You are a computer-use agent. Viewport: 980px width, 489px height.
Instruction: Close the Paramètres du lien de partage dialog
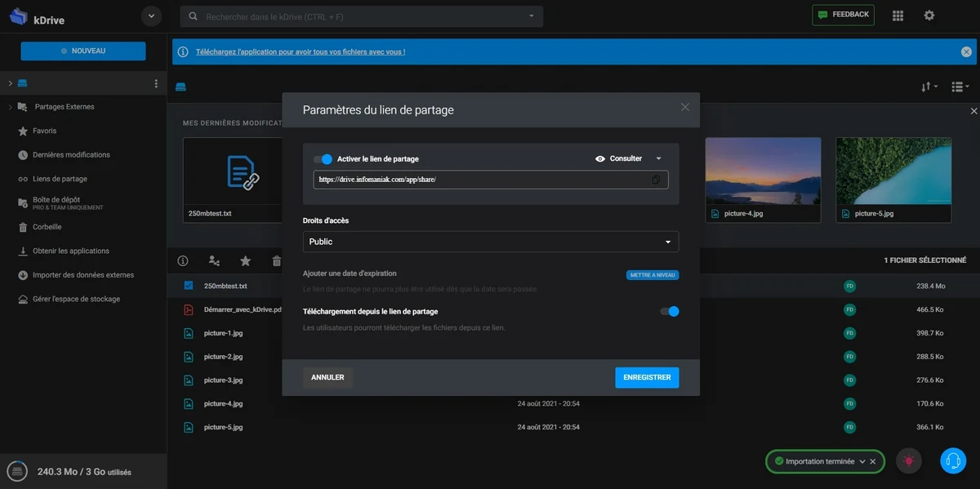pos(685,107)
